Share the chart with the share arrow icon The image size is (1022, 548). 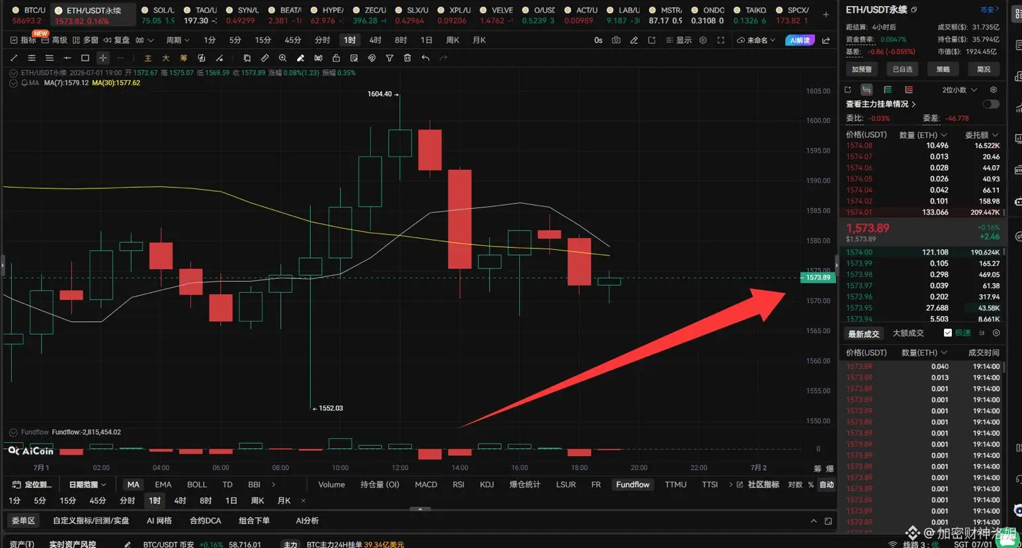[826, 40]
